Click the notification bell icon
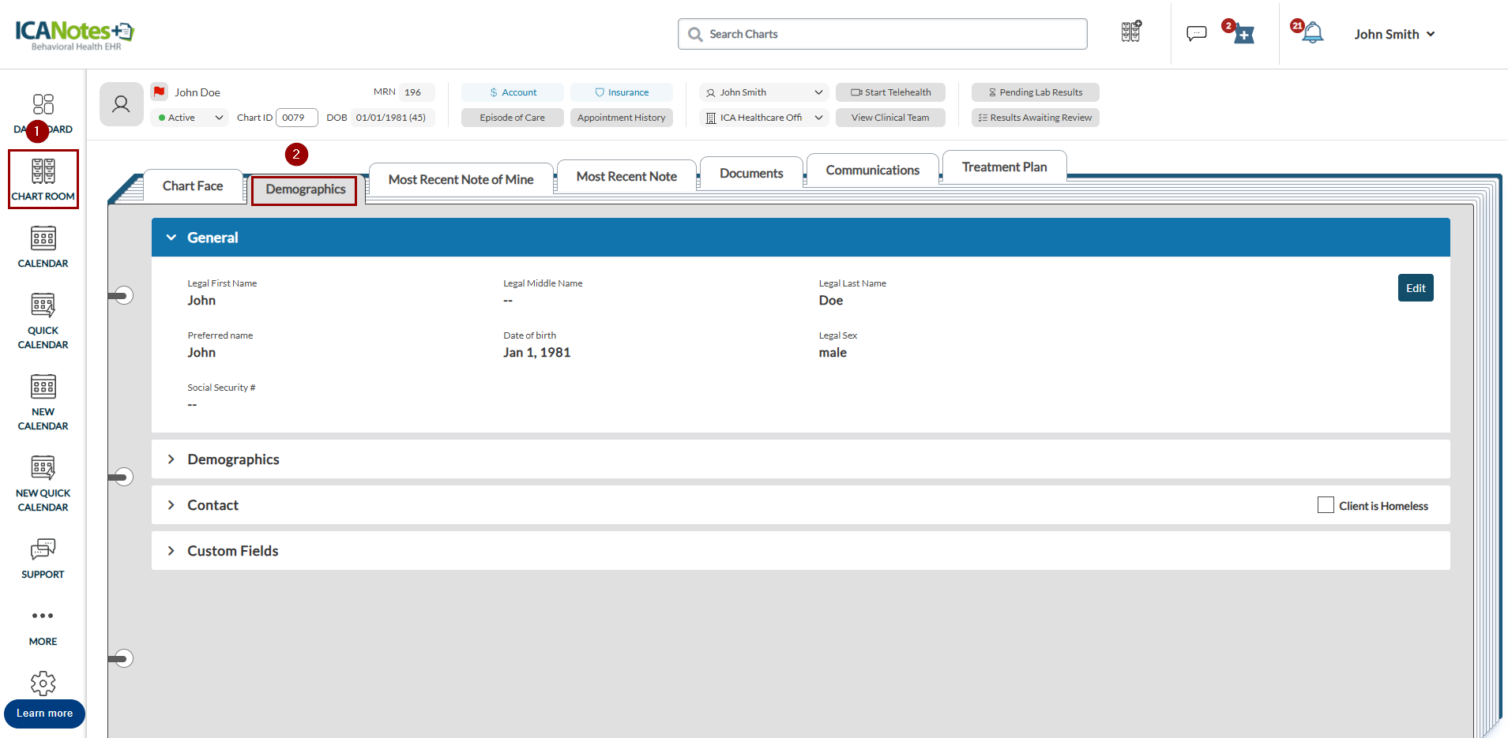The height and width of the screenshot is (738, 1508). pos(1312,33)
